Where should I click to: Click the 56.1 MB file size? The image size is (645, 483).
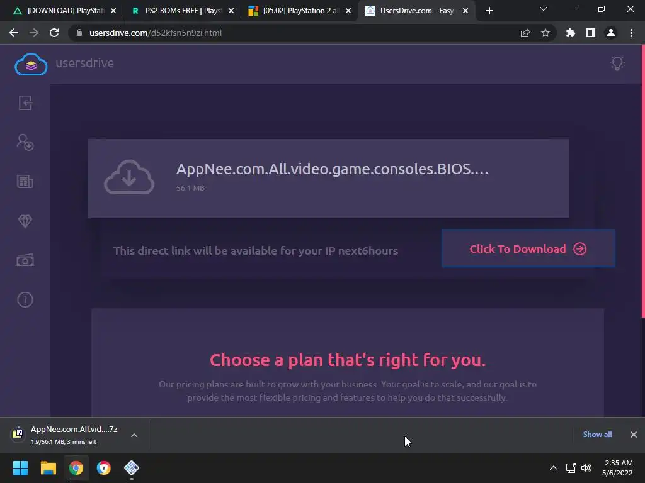tap(190, 188)
